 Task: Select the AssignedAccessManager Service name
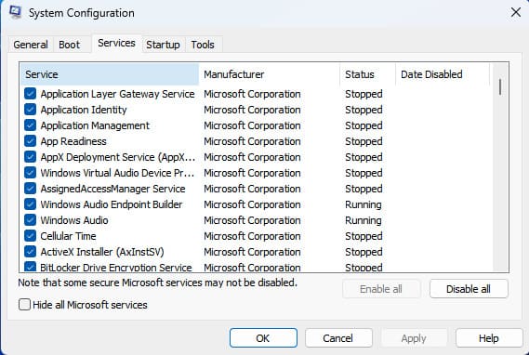point(112,189)
